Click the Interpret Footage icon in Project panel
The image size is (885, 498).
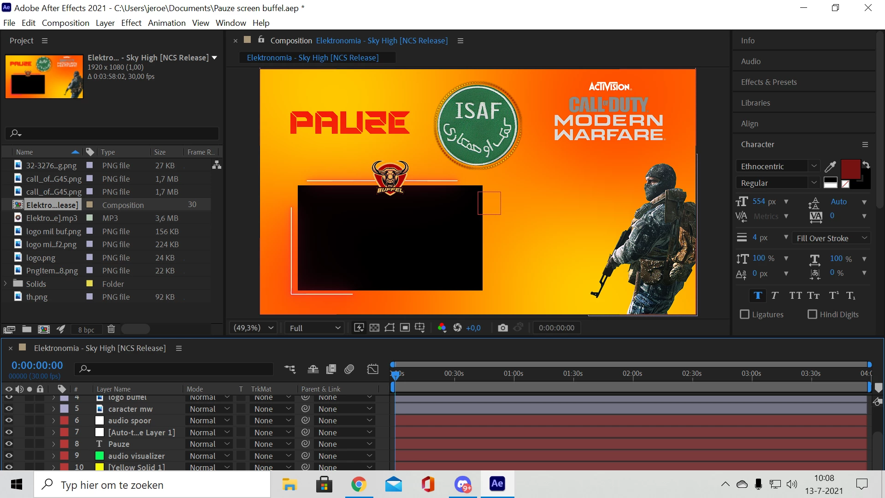(9, 329)
